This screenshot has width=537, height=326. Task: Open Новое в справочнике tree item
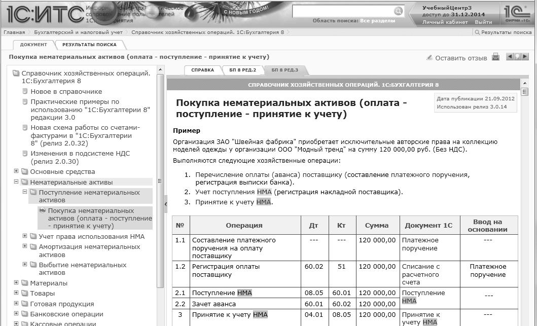pos(66,91)
